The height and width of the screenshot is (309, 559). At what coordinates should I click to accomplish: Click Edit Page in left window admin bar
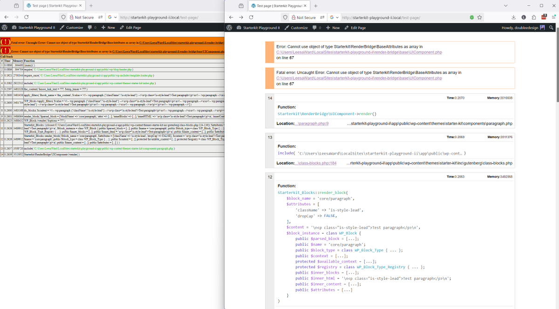130,27
